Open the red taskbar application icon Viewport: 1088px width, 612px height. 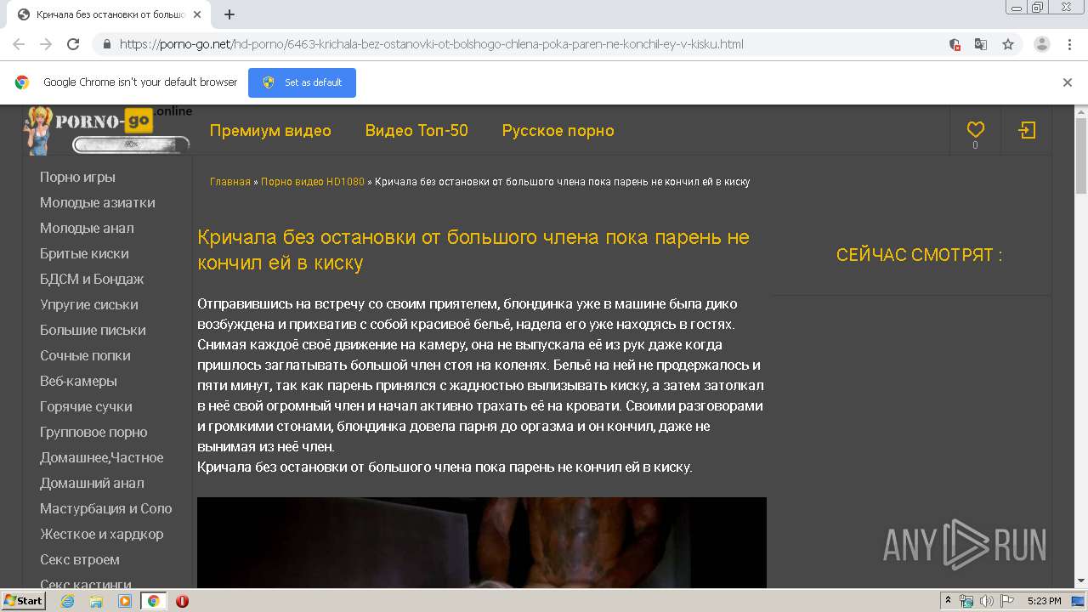(182, 601)
